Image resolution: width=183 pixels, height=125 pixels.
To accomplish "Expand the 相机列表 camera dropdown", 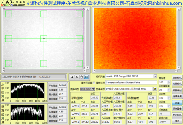I will (x=155, y=76).
